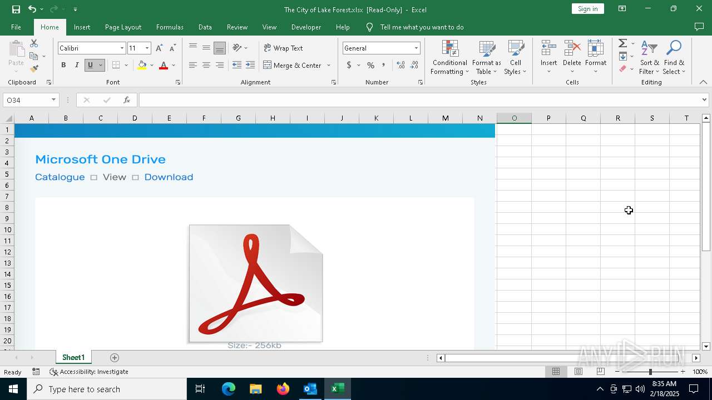Increase decimal places
Image resolution: width=712 pixels, height=400 pixels.
pyautogui.click(x=400, y=65)
